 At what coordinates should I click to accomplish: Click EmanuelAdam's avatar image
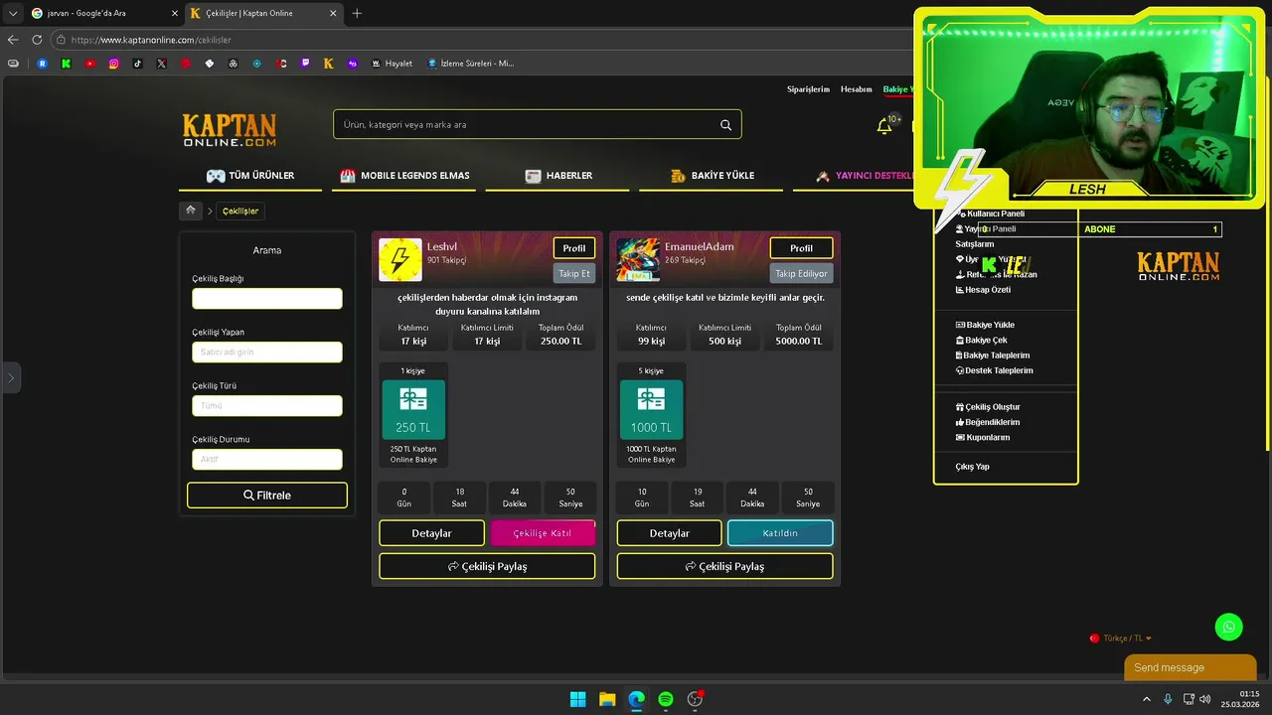coord(638,260)
